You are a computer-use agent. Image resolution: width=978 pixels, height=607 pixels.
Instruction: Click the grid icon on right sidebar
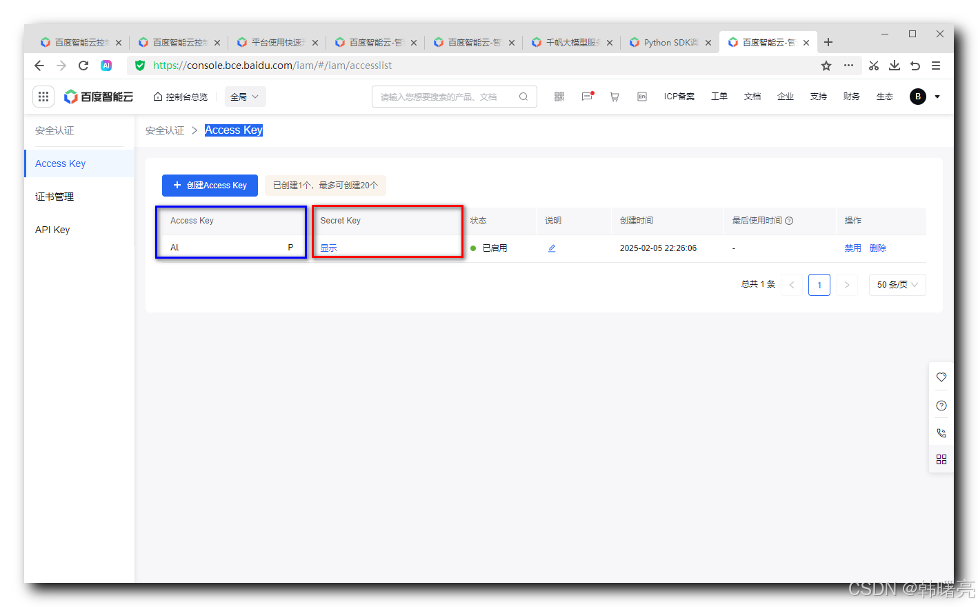pos(941,459)
